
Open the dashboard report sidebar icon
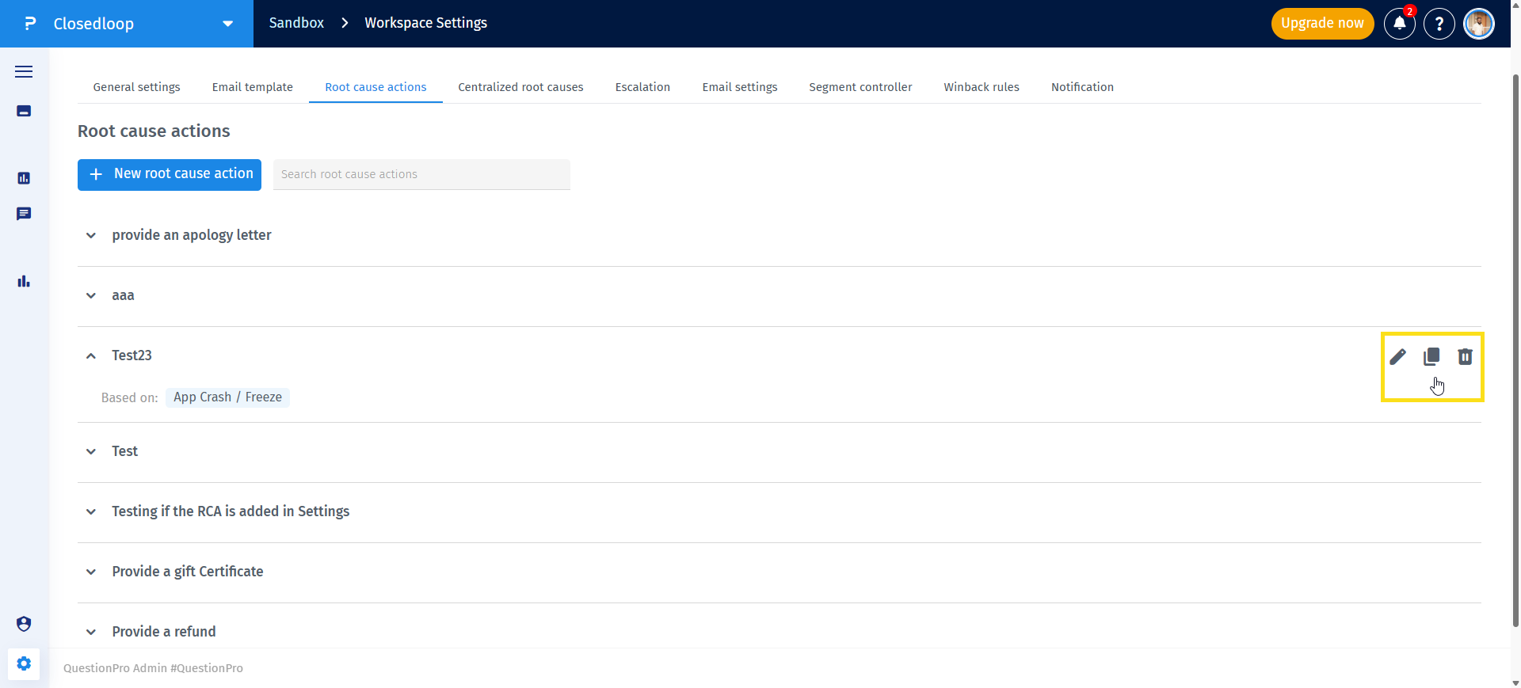tap(24, 178)
